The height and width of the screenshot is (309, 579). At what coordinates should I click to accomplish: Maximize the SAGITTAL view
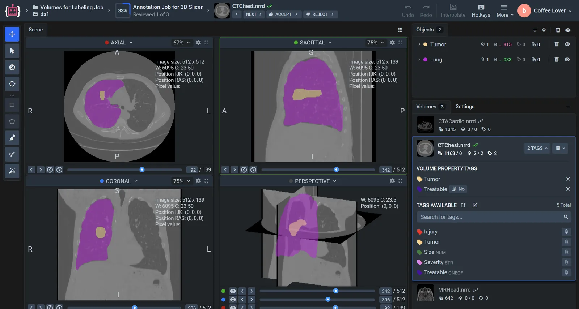(400, 43)
